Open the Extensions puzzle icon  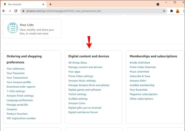[172, 11]
